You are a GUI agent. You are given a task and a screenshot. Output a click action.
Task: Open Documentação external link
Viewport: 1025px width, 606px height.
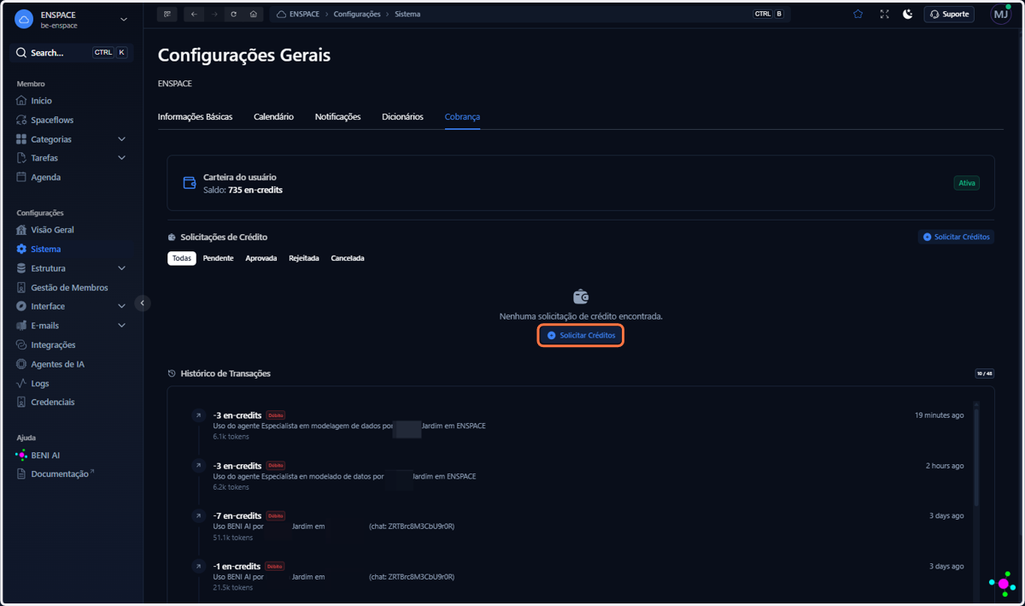tap(55, 474)
